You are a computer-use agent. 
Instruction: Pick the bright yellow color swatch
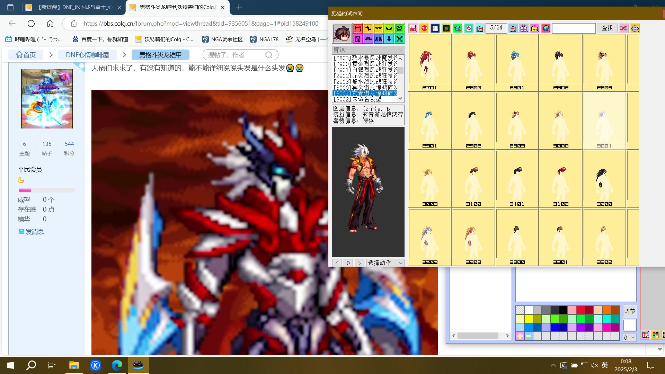tap(529, 319)
